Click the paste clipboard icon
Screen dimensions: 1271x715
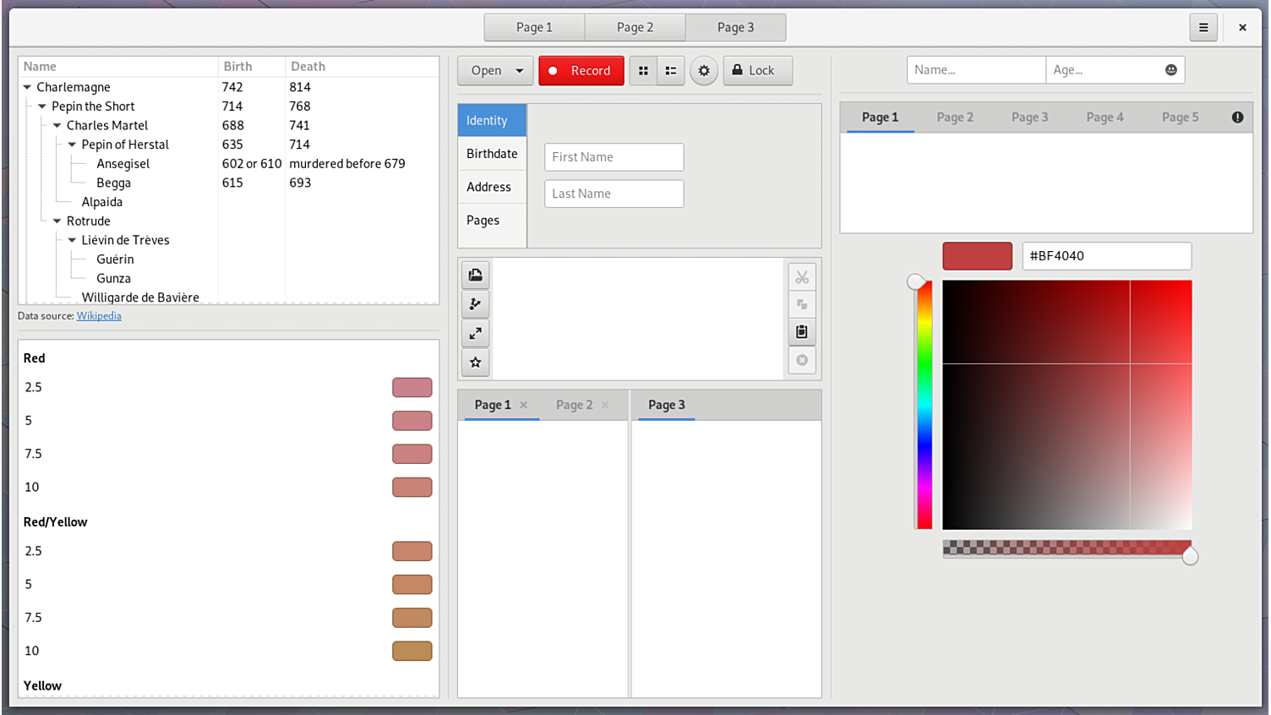(802, 332)
